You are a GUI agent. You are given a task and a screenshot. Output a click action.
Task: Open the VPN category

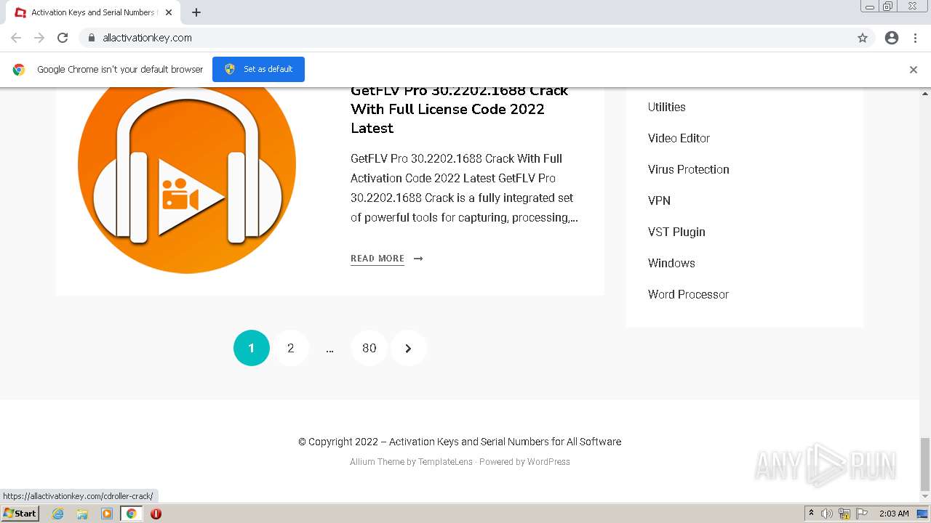(x=659, y=200)
